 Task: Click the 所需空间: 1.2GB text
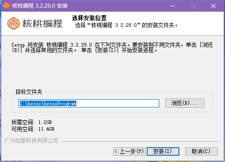click(x=32, y=122)
